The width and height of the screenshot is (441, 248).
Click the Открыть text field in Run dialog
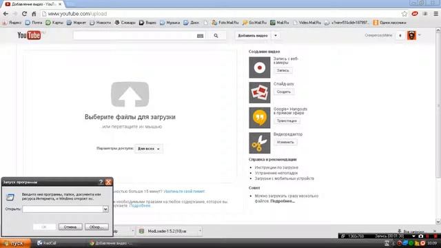point(63,209)
